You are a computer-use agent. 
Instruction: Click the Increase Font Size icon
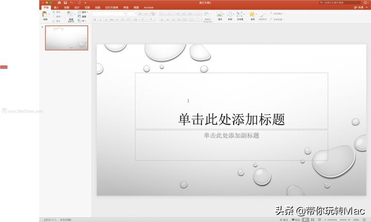[141, 14]
